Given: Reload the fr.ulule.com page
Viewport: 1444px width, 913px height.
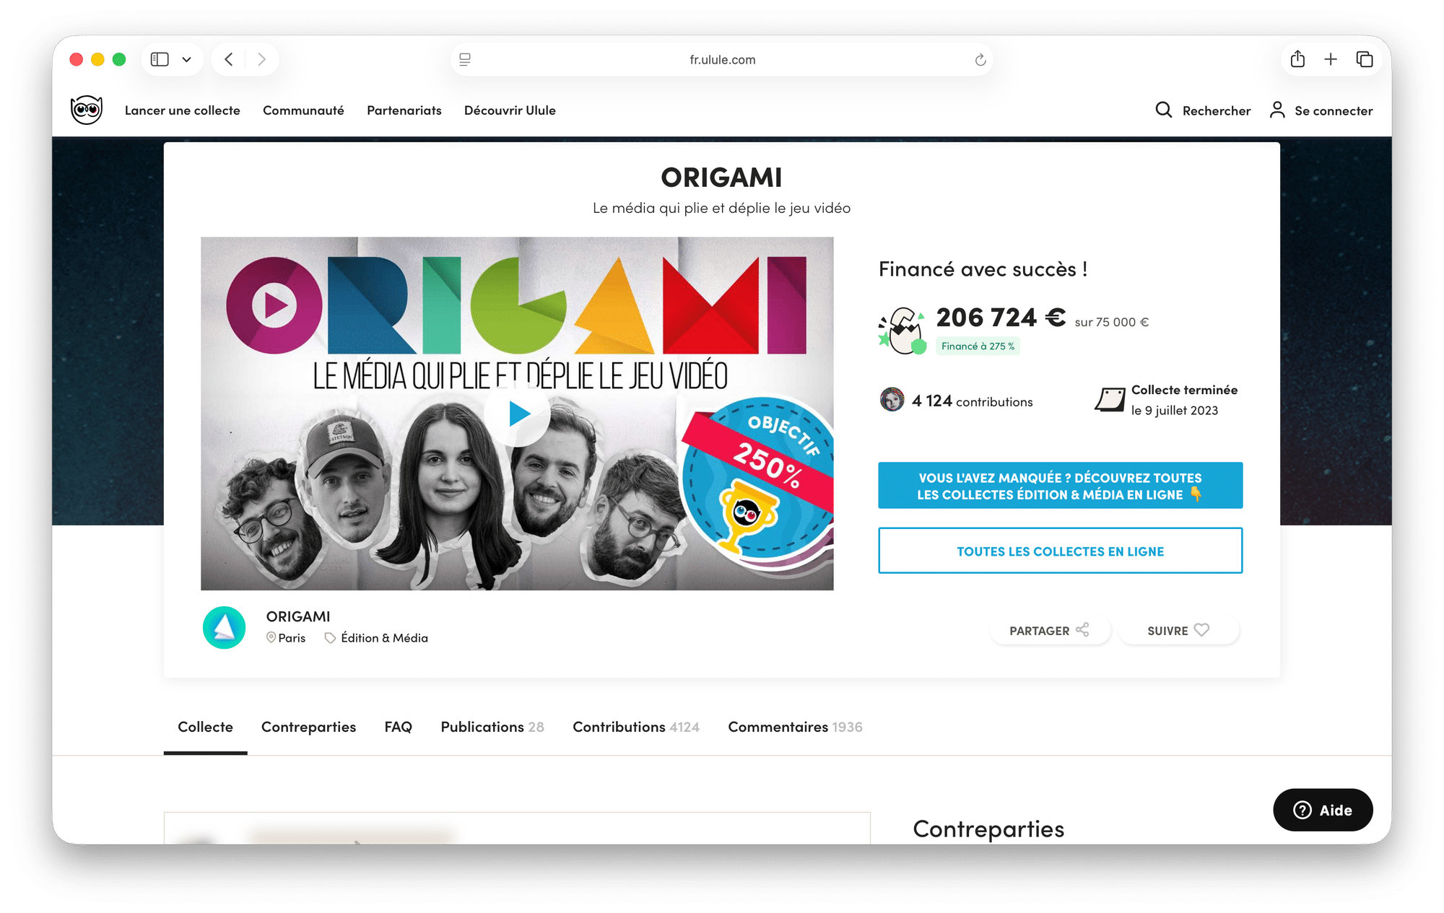Looking at the screenshot, I should [x=980, y=60].
